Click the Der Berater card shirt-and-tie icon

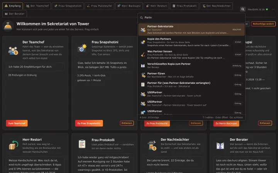[220, 146]
